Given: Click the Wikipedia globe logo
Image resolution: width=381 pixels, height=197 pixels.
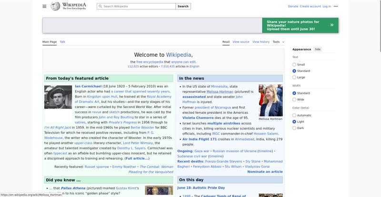Looking at the screenshot, I should (x=55, y=6).
